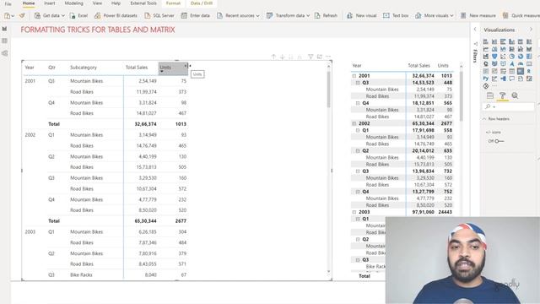The image size is (540, 304).
Task: Select the Python visual icon
Action: click(x=486, y=79)
